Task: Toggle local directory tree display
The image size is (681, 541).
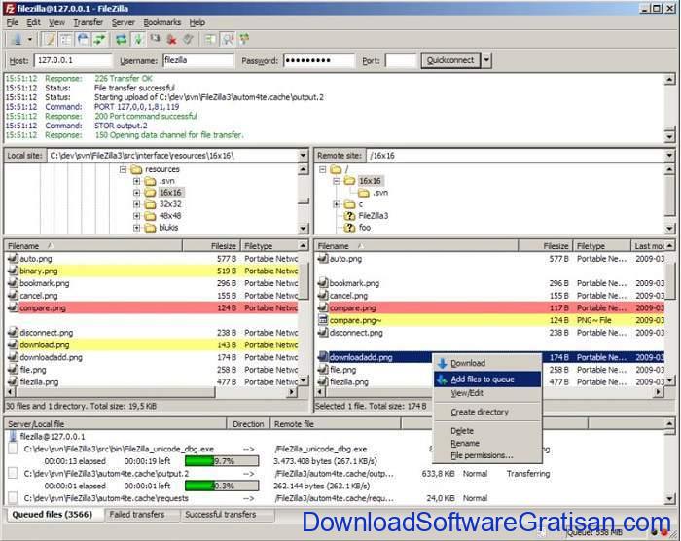Action: 66,40
